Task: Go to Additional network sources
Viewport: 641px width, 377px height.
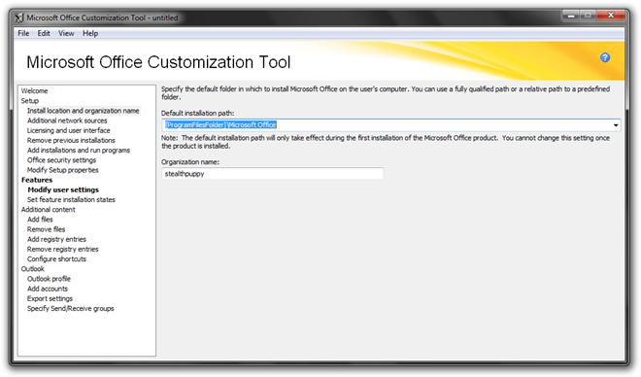Action: click(67, 120)
